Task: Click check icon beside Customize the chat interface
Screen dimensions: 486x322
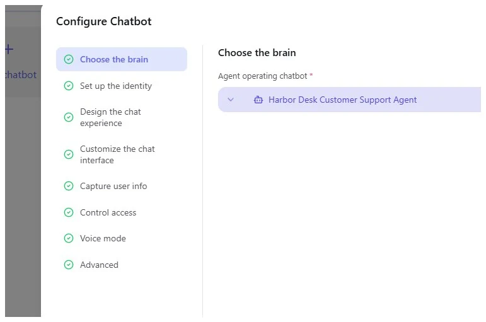Action: click(69, 154)
